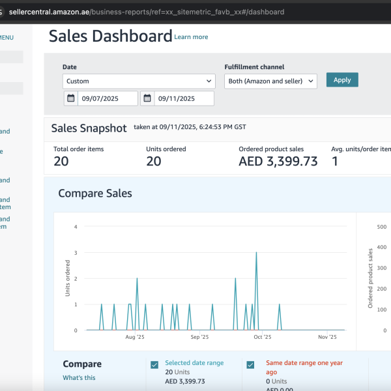Click the What's this link under Compare
Viewport: 391px width, 391px height.
pyautogui.click(x=79, y=378)
